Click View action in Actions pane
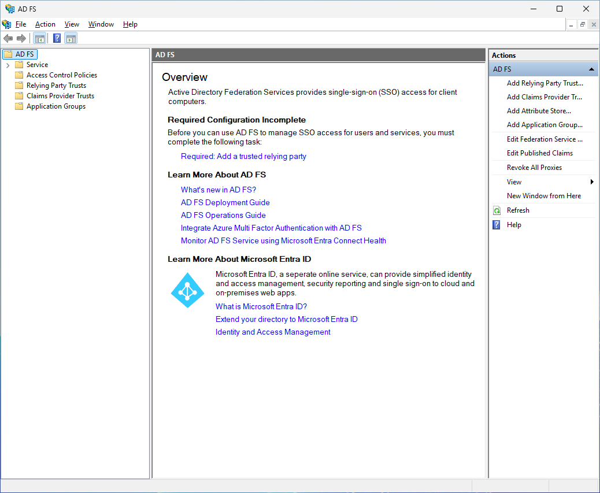 [x=514, y=182]
